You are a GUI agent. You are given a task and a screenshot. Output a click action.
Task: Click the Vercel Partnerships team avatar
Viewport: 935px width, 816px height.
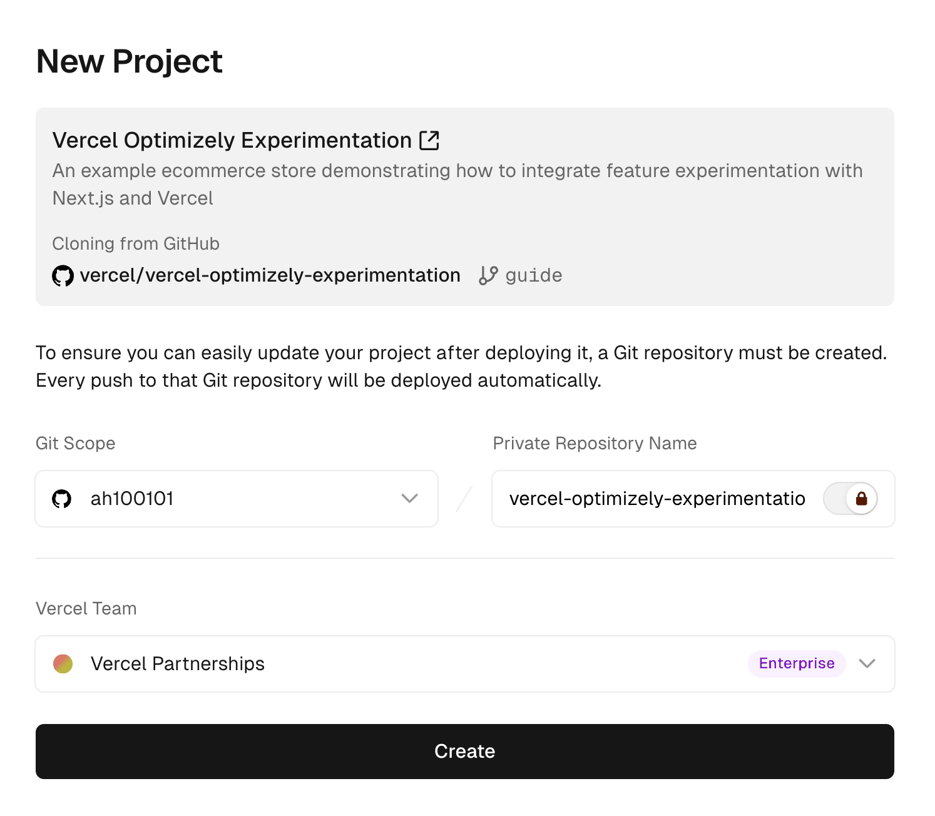coord(63,664)
